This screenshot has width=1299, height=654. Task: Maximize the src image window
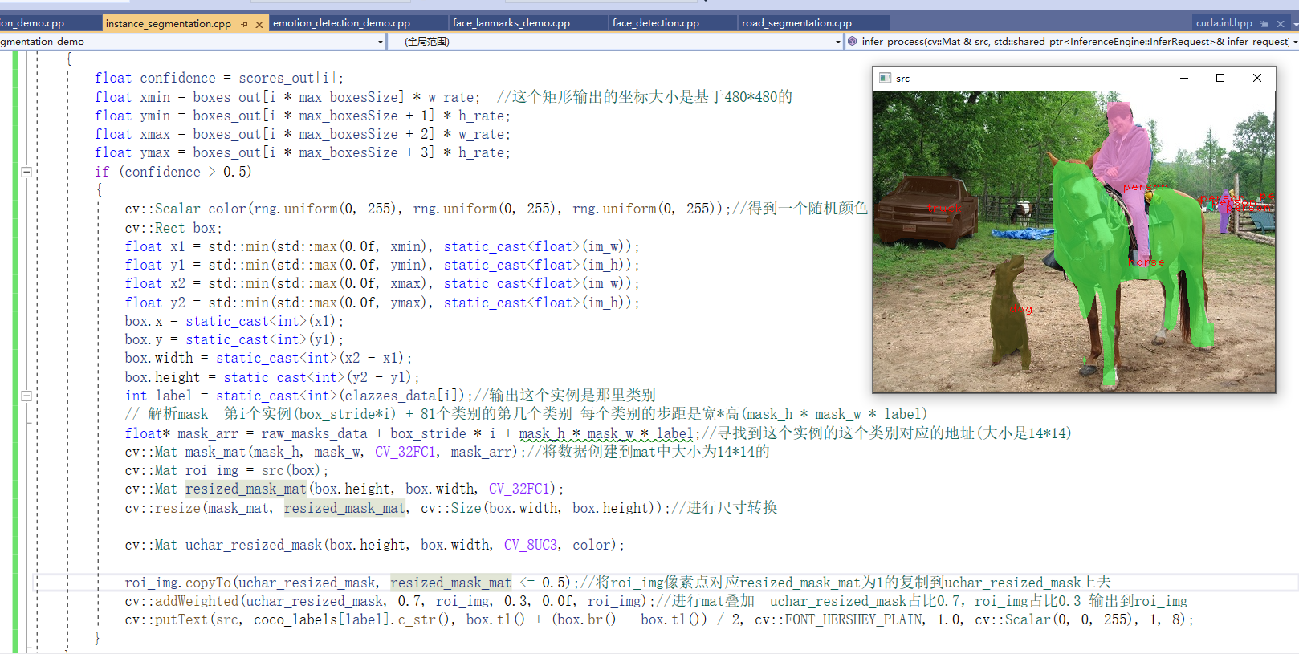[1220, 78]
